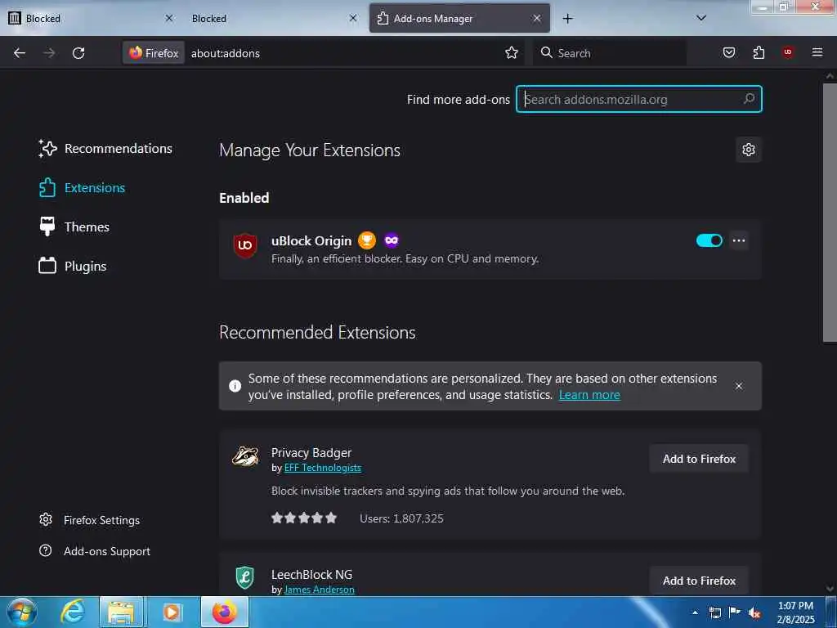
Task: Close the Add-ons Manager tab
Action: [x=537, y=18]
